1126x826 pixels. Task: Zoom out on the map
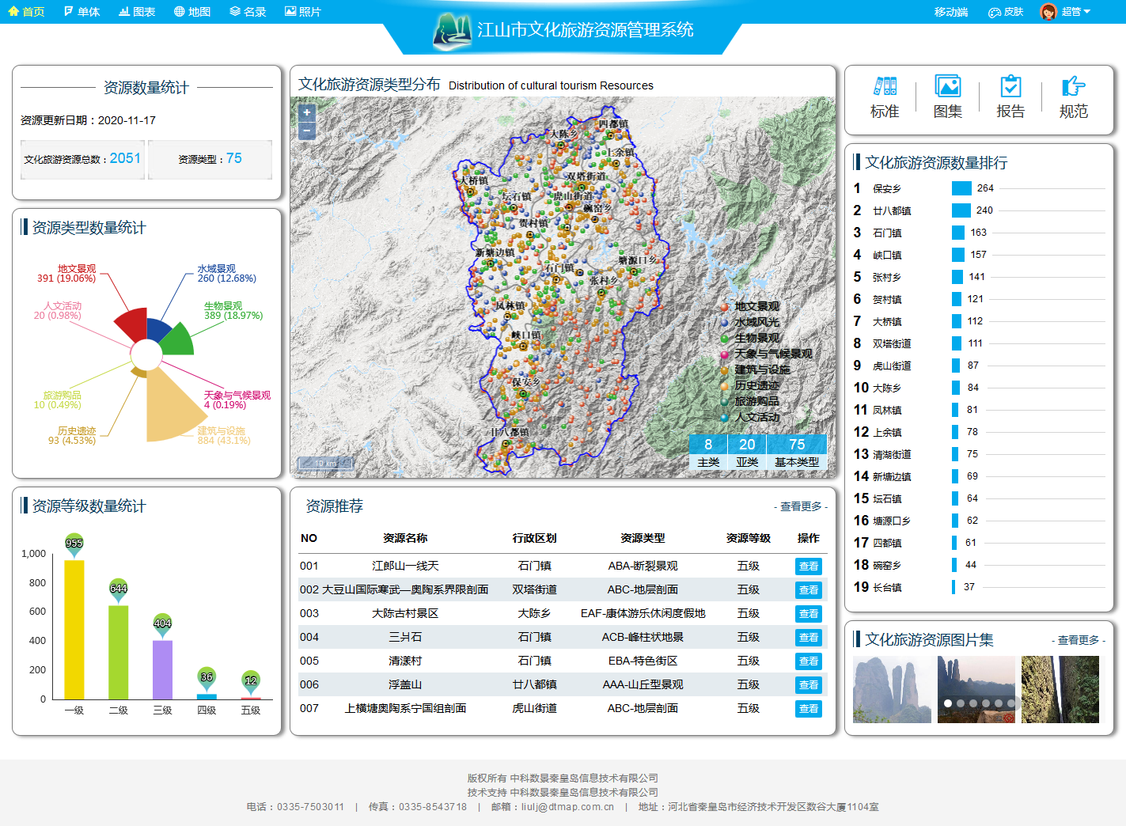click(307, 131)
